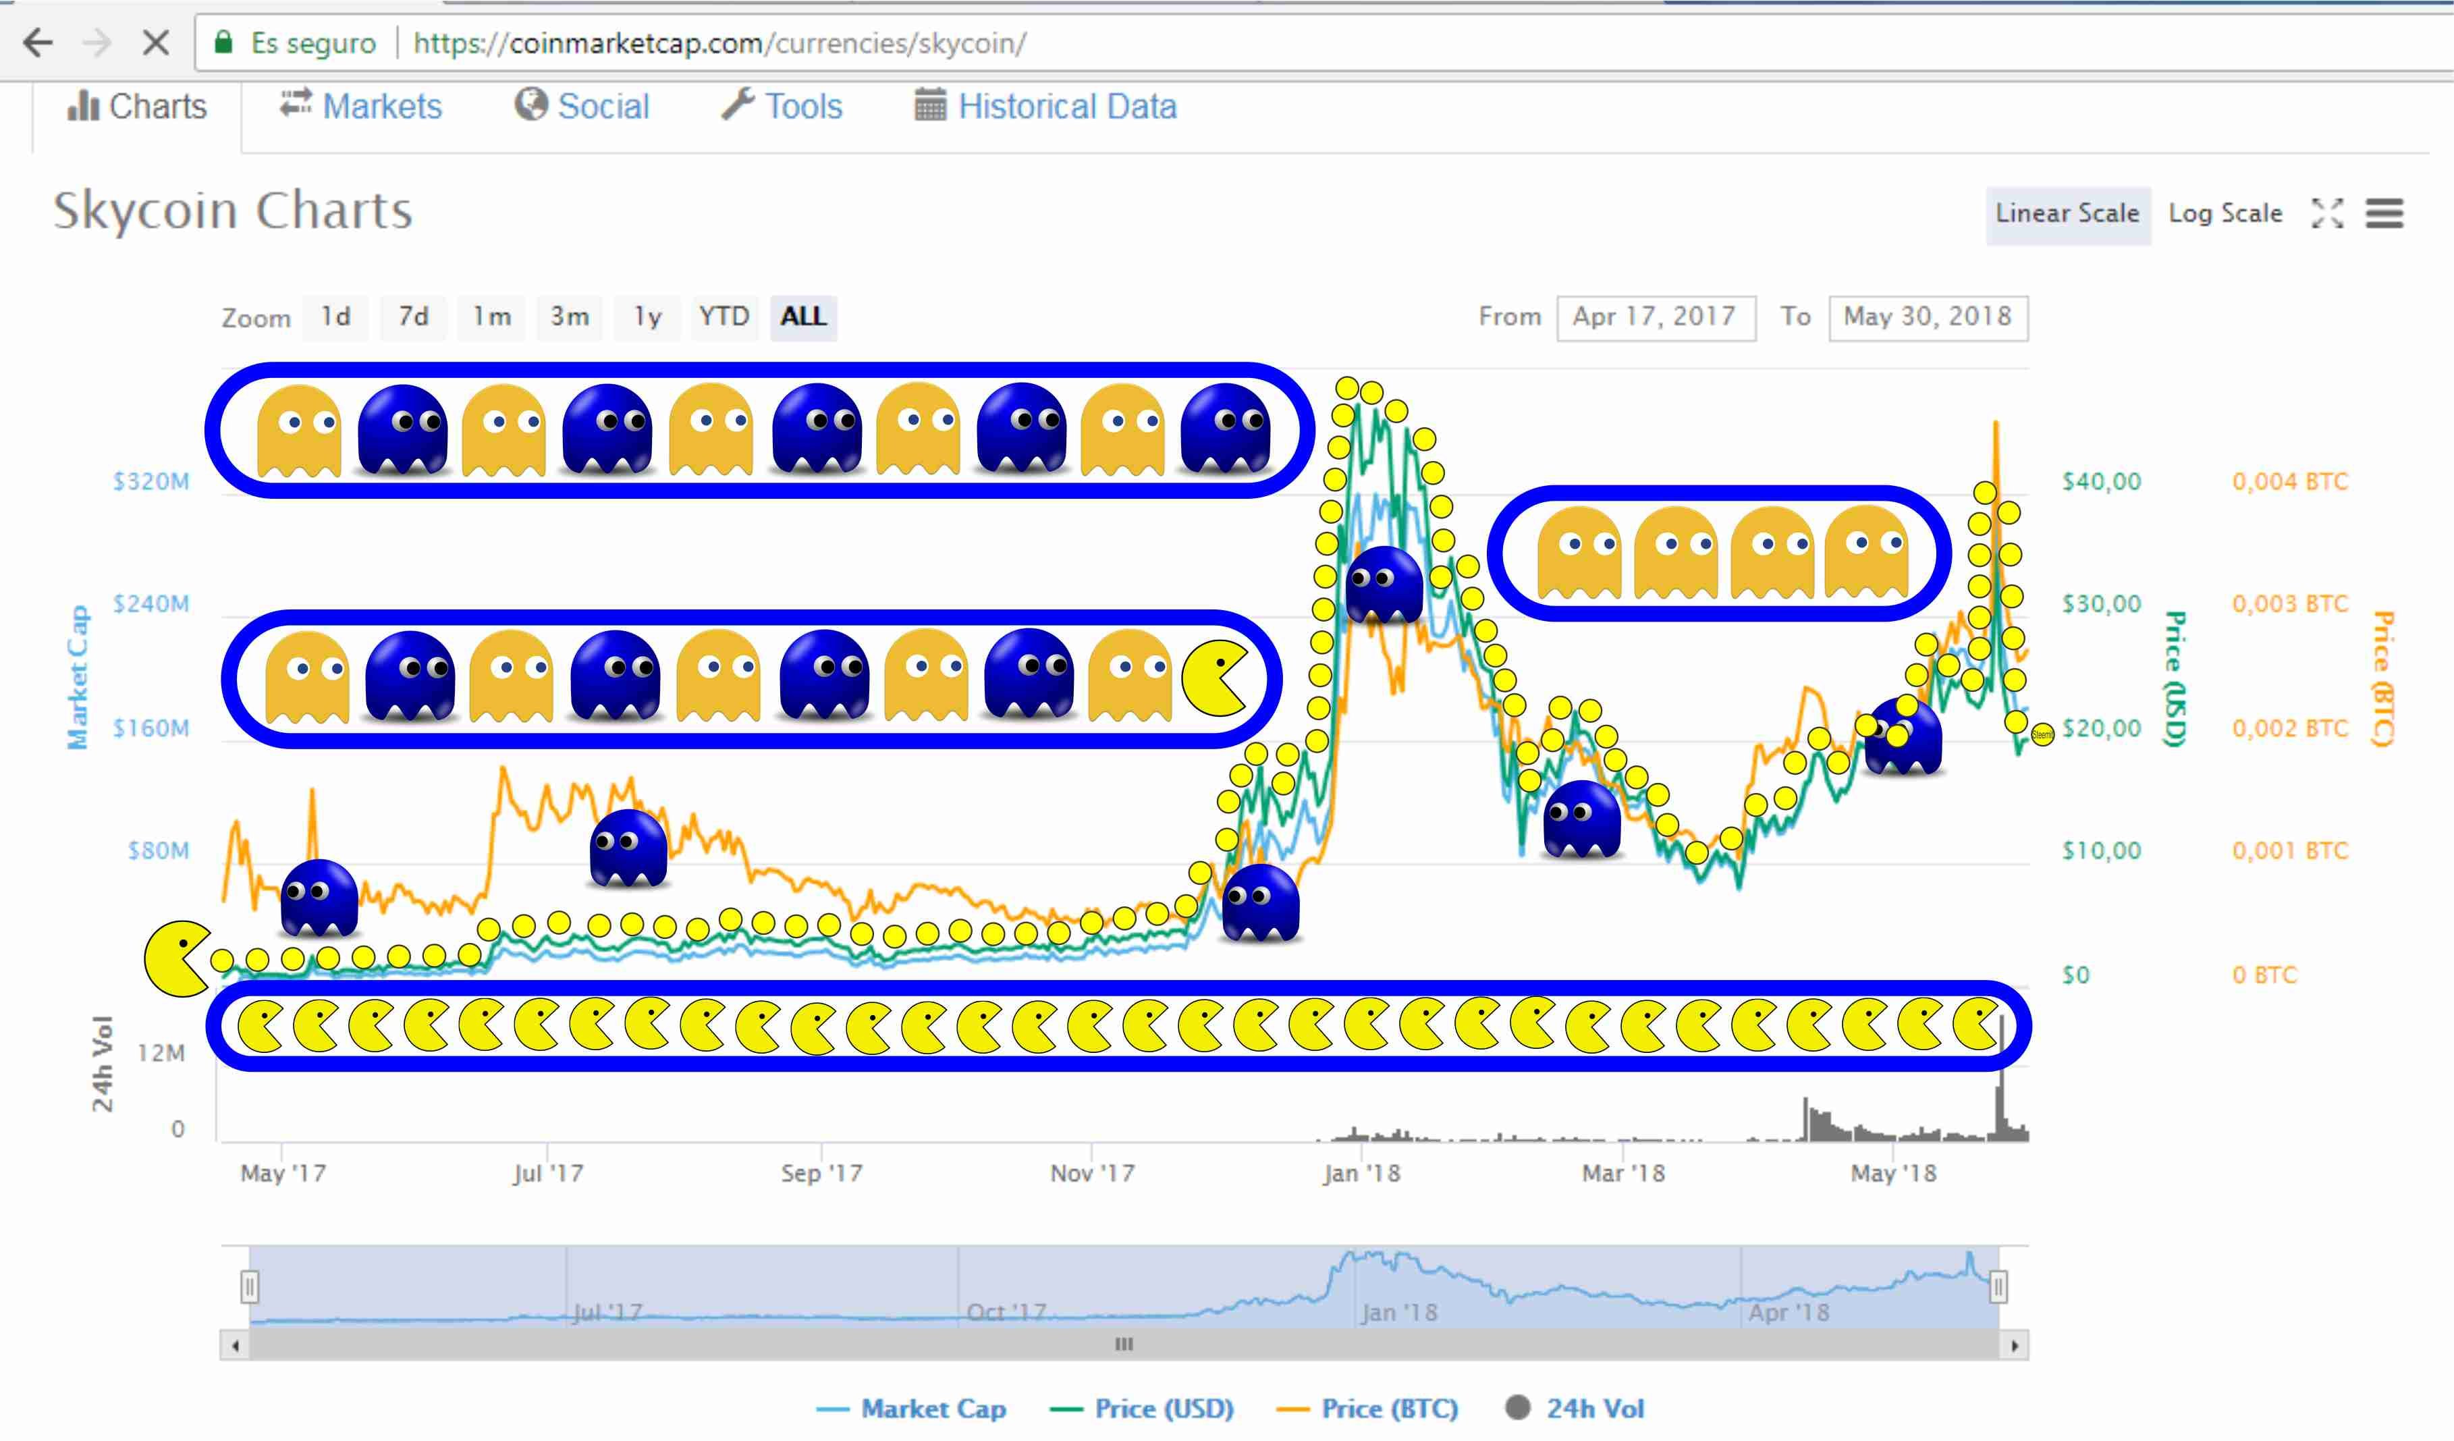Click the Oct '17 label in navigator
Image resolution: width=2454 pixels, height=1441 pixels.
1006,1313
